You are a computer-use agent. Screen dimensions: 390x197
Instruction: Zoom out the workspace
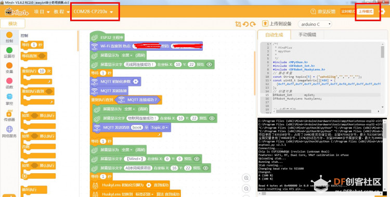click(x=246, y=189)
